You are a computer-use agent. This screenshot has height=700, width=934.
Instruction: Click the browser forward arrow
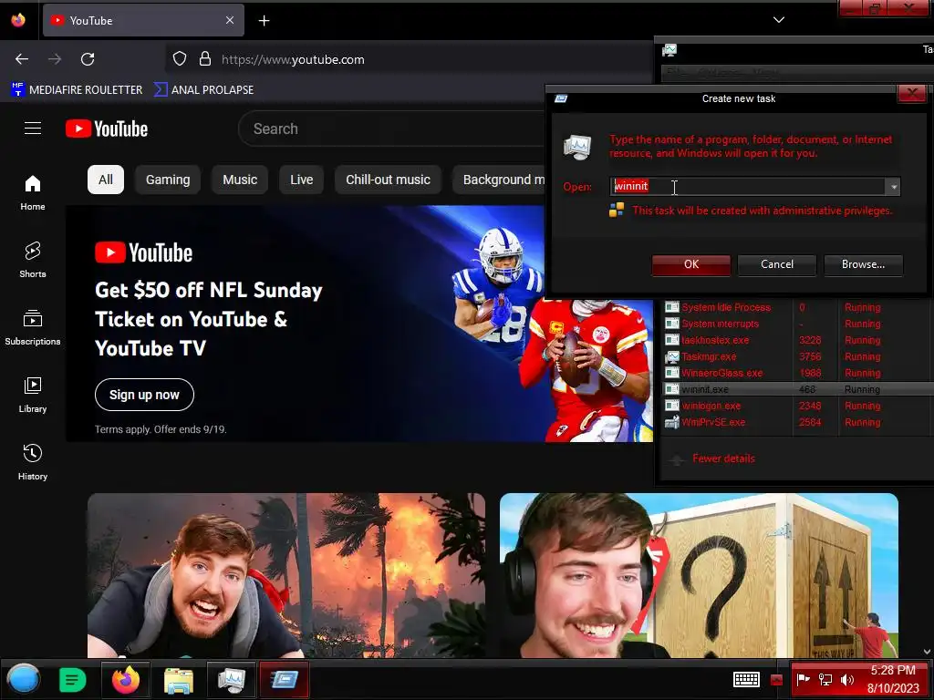click(x=55, y=59)
